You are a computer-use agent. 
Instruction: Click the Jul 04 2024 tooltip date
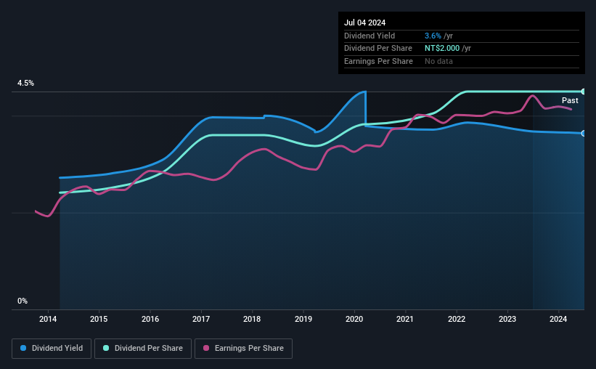tap(364, 23)
